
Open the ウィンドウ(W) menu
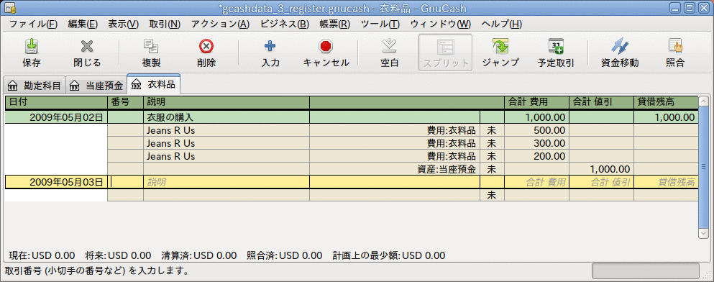pyautogui.click(x=441, y=24)
